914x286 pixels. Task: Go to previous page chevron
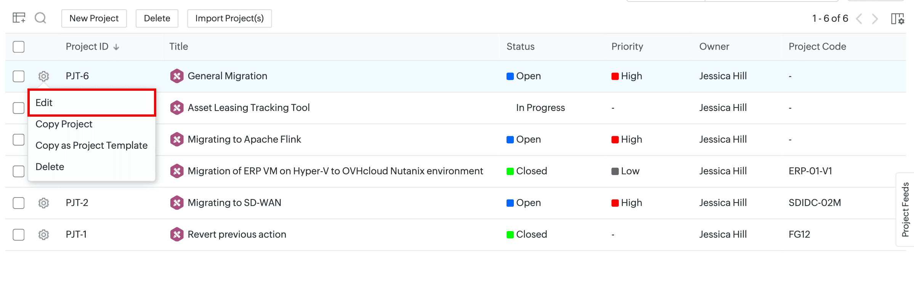pyautogui.click(x=859, y=19)
